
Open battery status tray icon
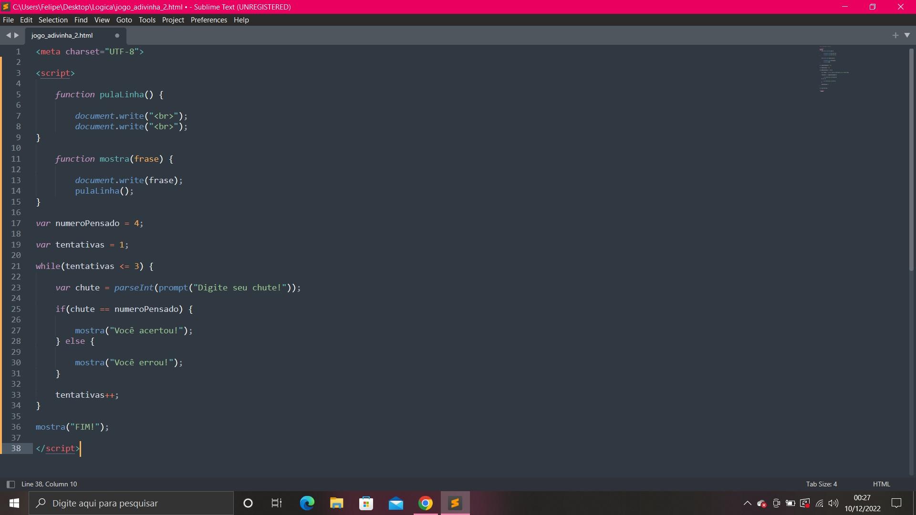pos(791,503)
